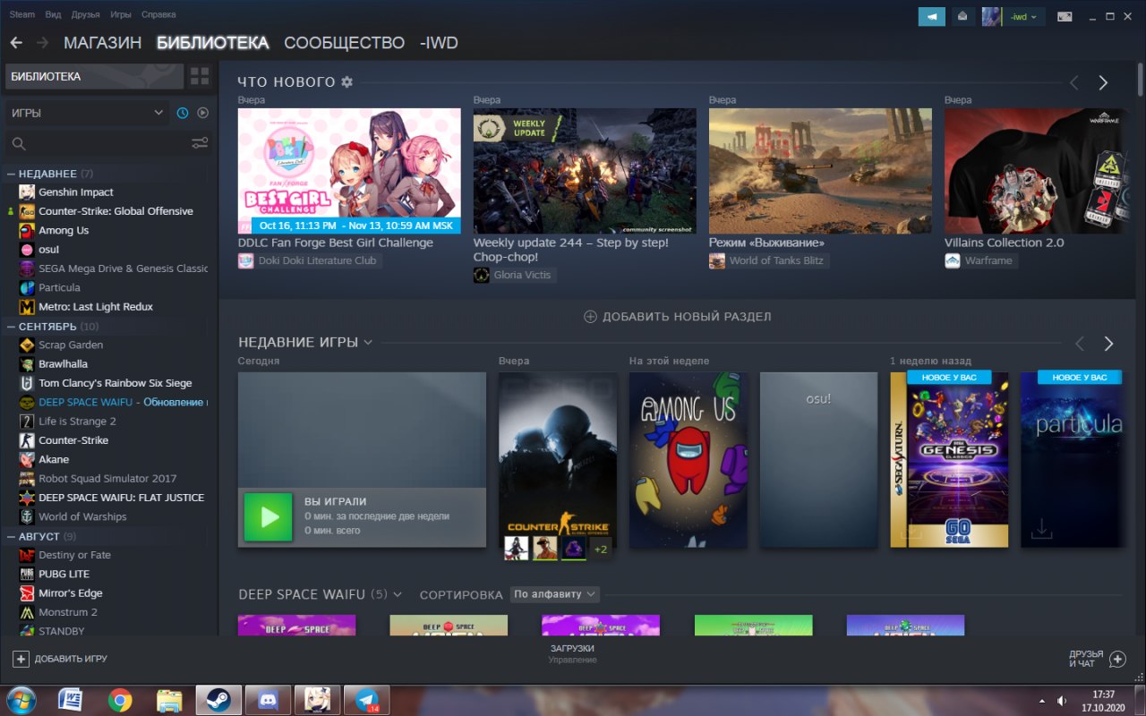Open DDLC Best Girl Challenge news image
This screenshot has height=716, width=1146.
coord(349,171)
